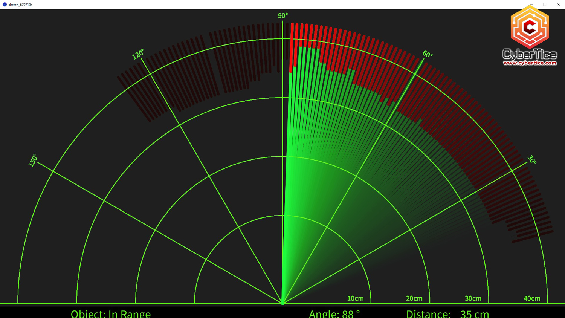
Task: Click the Distance: 35 cm readout
Action: (447, 313)
